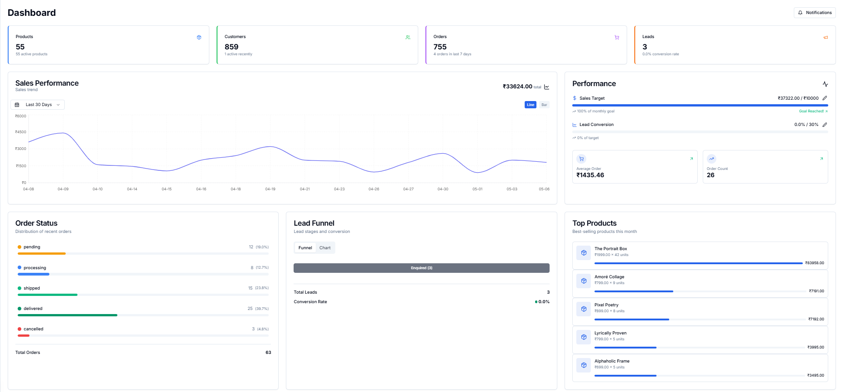
Task: Select the Funnel tab in Lead Funnel
Action: coord(305,248)
